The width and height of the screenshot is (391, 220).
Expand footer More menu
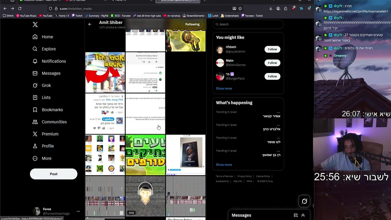[250, 181]
